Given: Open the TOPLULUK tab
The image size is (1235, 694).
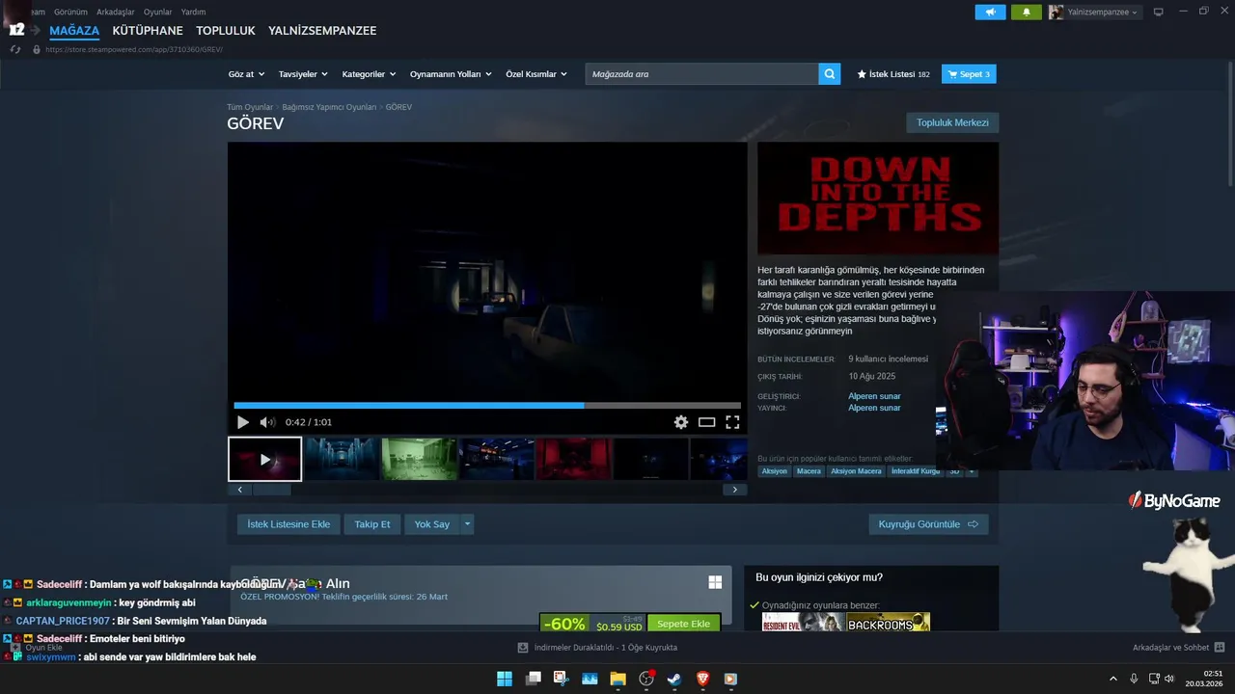Looking at the screenshot, I should [x=226, y=31].
